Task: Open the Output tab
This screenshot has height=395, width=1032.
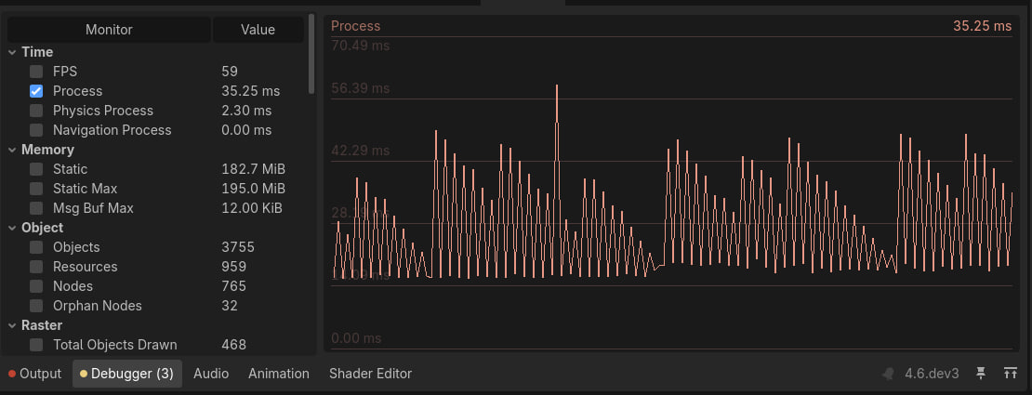Action: pos(34,374)
